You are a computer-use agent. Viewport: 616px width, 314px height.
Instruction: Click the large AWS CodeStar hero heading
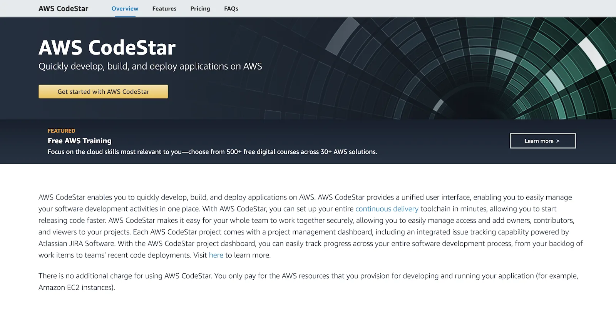click(x=107, y=48)
